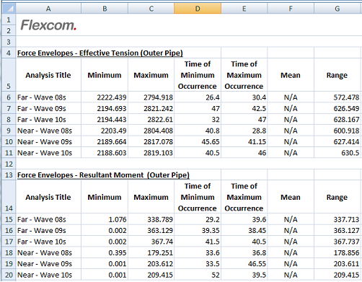This screenshot has width=362, height=282.
Task: Select 'Near - Wave 08s' in row 9
Action: point(48,131)
